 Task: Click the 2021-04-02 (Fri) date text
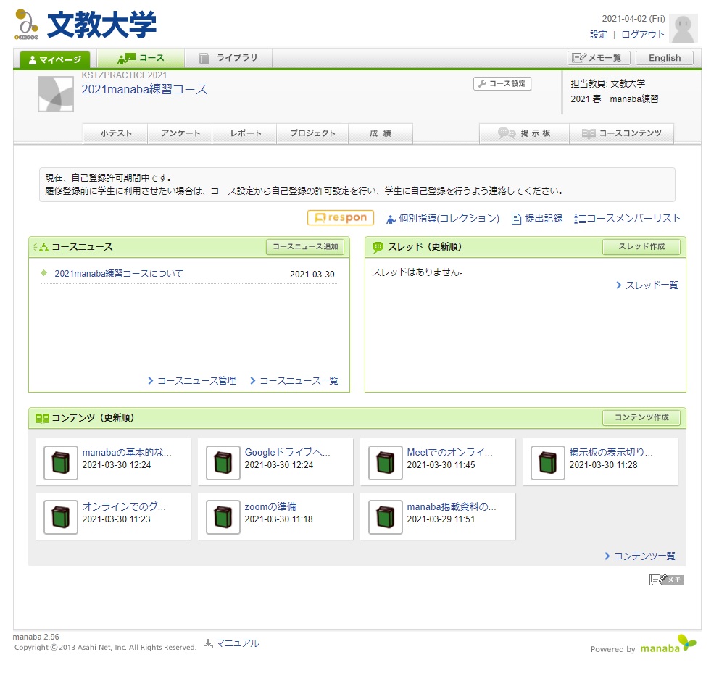pyautogui.click(x=633, y=19)
